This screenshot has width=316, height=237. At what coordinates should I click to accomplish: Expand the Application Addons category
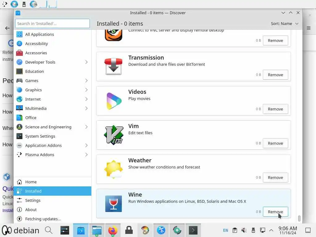(86, 146)
